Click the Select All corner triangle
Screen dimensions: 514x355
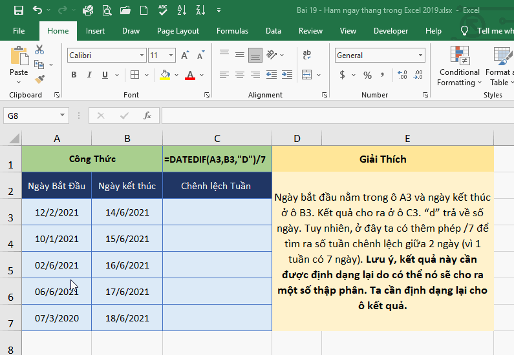click(14, 138)
